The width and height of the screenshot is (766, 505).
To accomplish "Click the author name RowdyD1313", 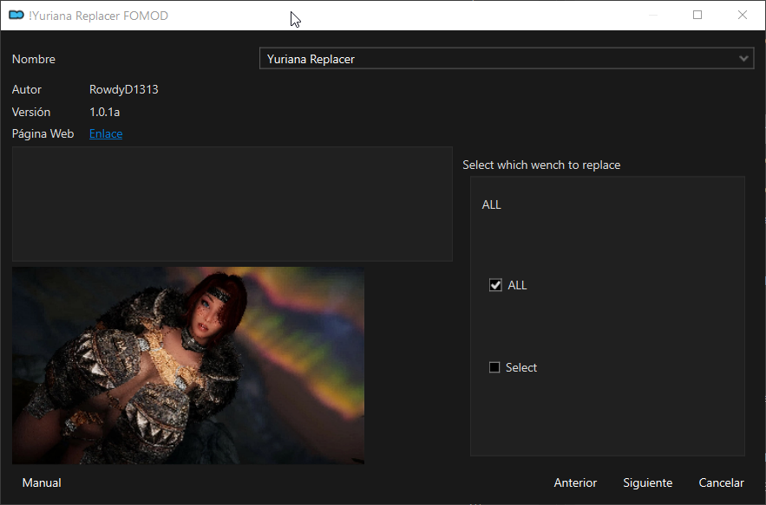I will point(123,89).
